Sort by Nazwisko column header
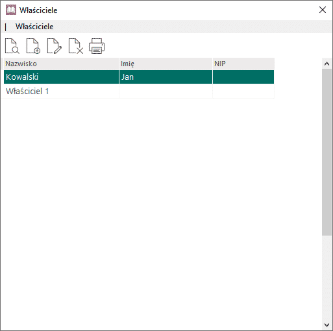Screen dimensions: 333x331 point(61,64)
